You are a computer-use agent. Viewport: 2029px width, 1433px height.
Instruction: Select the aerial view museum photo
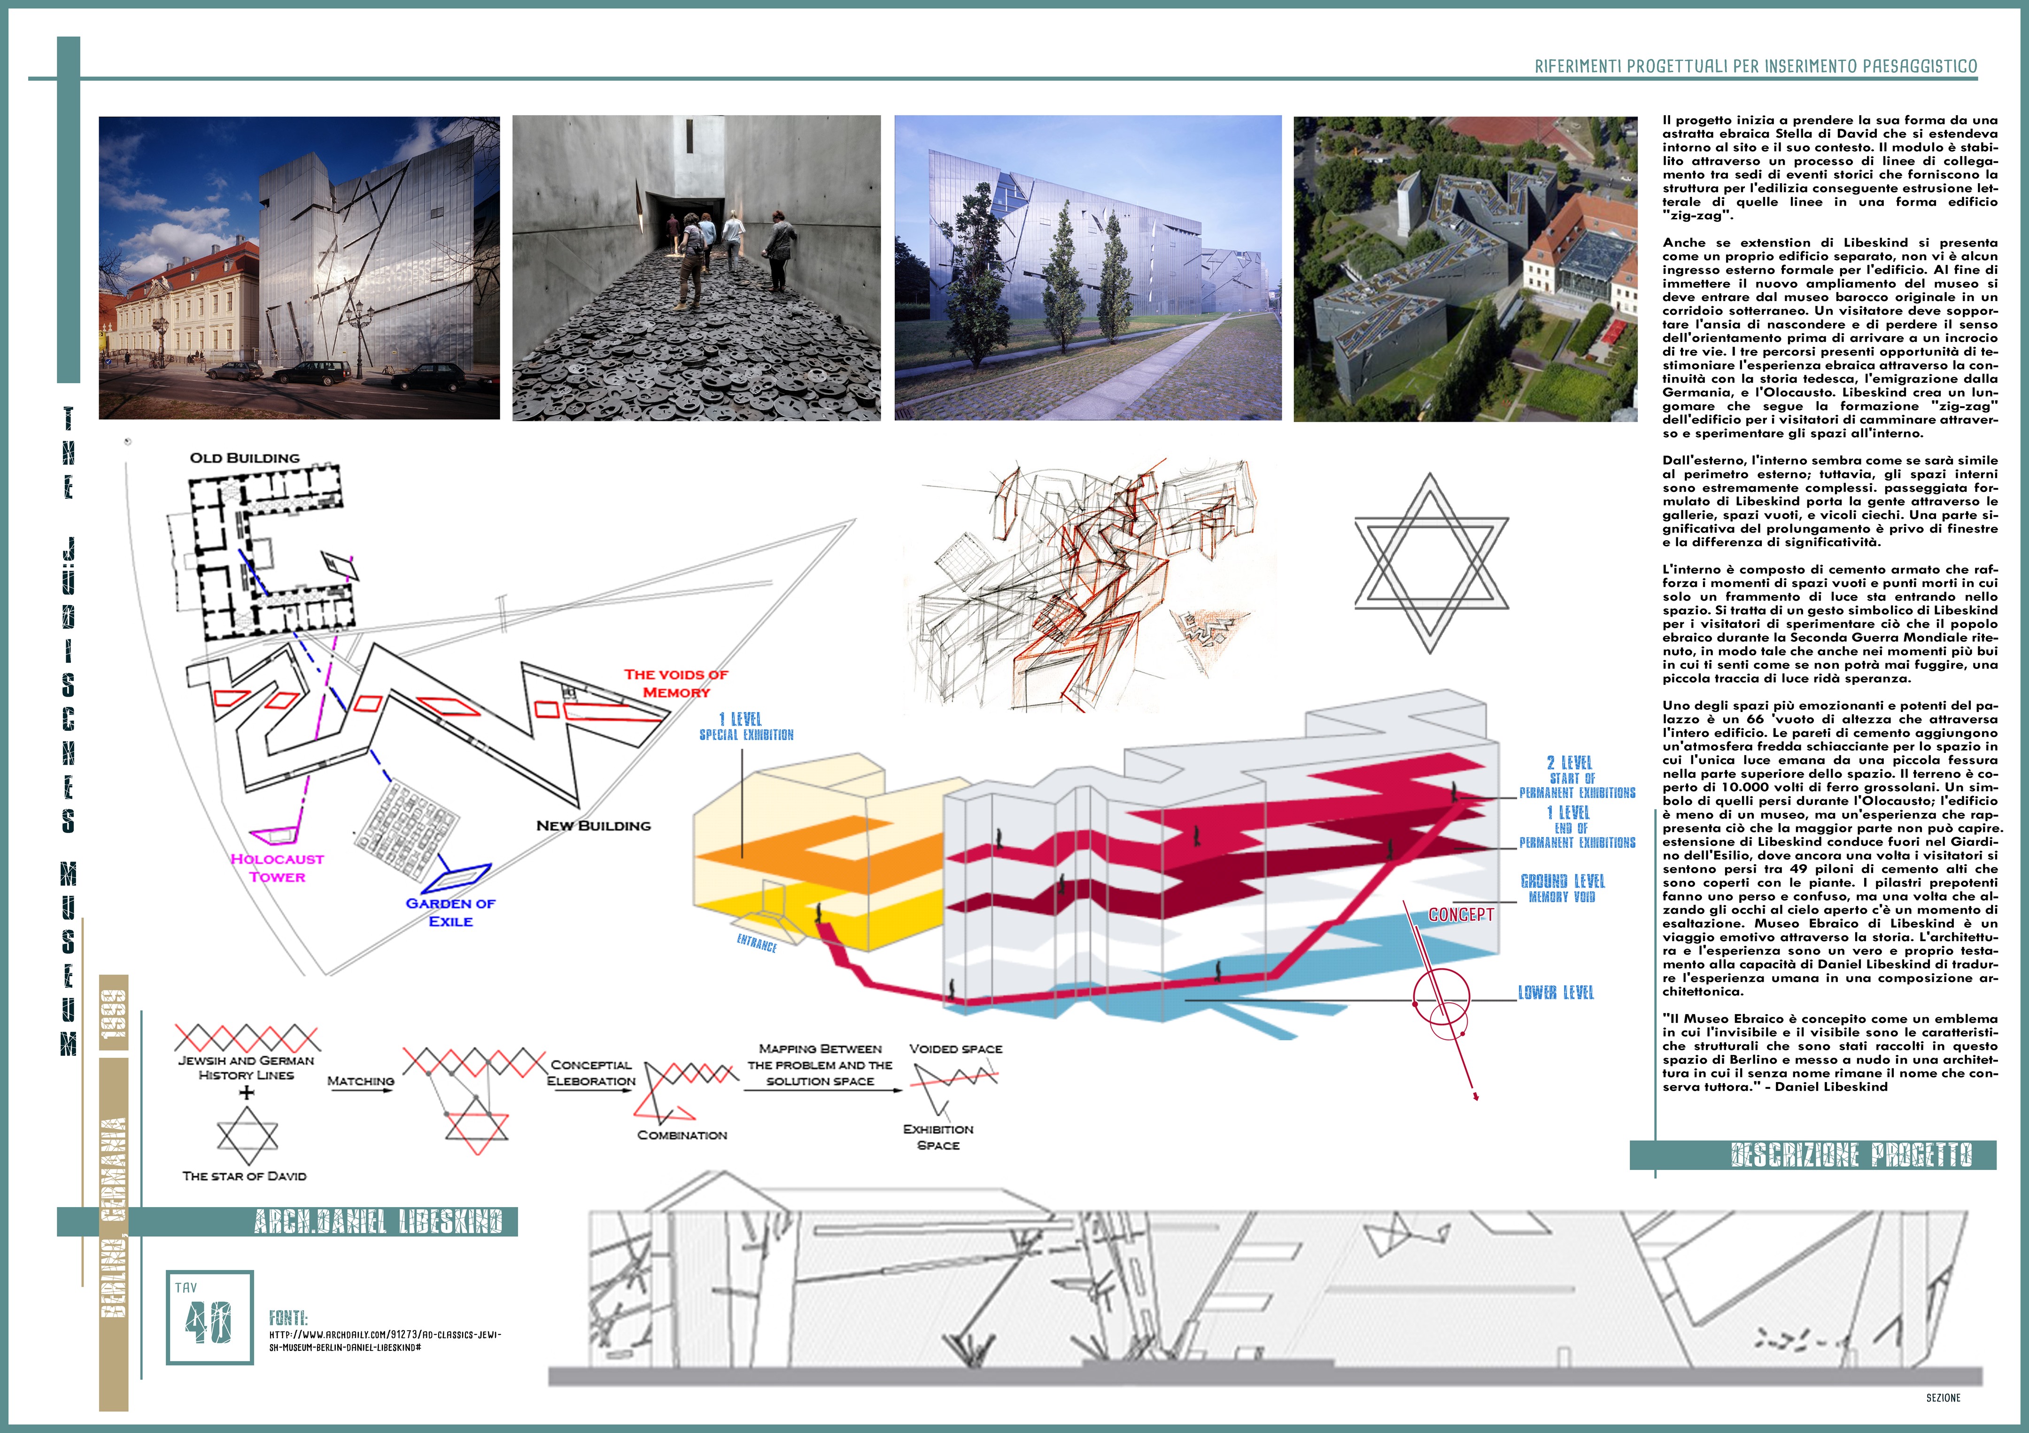[x=1465, y=269]
